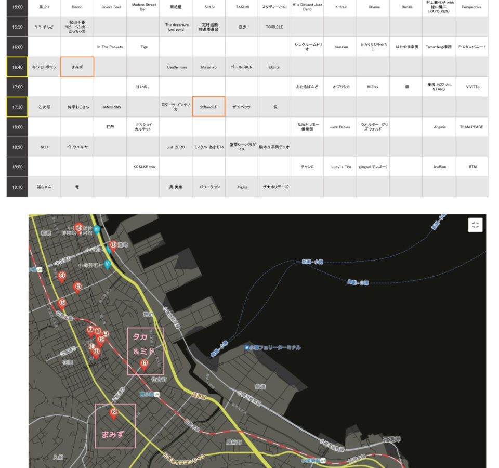Select the TEAM PEACE cell
Screen dimensions: 499x468
pyautogui.click(x=471, y=127)
